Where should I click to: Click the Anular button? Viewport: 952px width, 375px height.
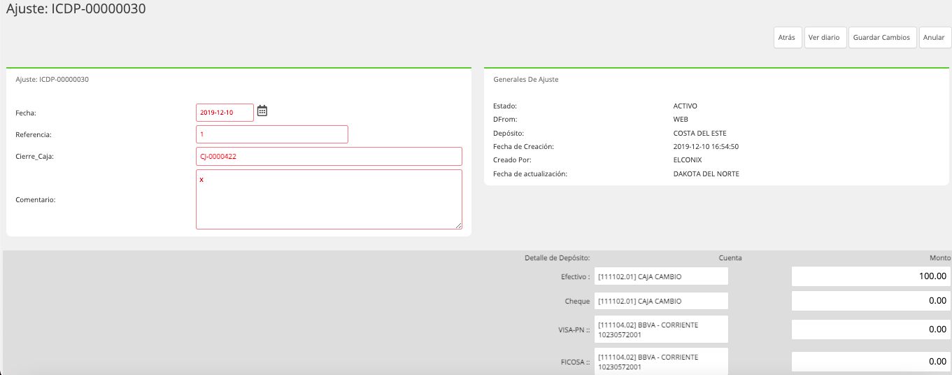tap(935, 38)
